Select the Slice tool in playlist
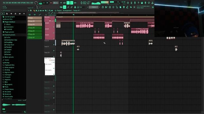 pos(45,10)
